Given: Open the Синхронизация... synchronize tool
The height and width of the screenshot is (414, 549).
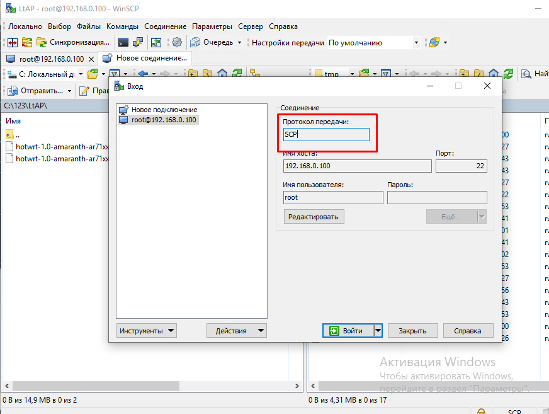Looking at the screenshot, I should coord(73,42).
